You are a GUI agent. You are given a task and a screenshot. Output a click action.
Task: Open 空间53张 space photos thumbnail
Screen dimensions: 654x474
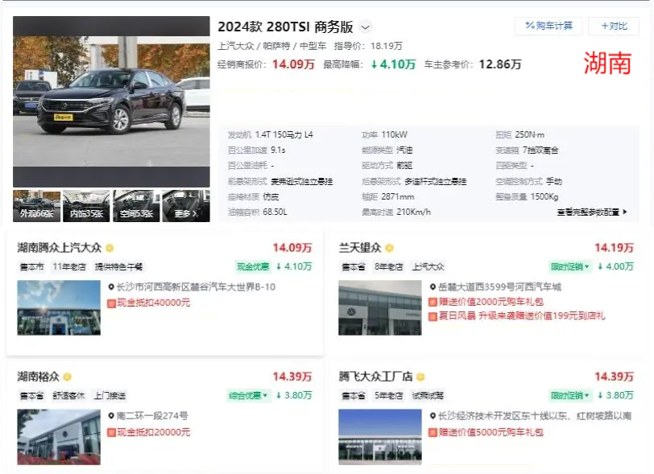coord(136,206)
